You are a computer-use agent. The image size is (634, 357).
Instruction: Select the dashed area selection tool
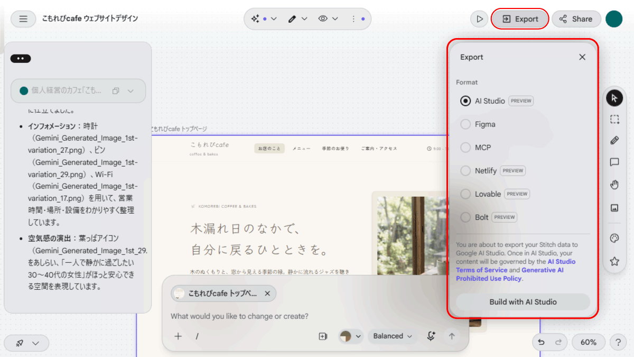click(x=614, y=120)
